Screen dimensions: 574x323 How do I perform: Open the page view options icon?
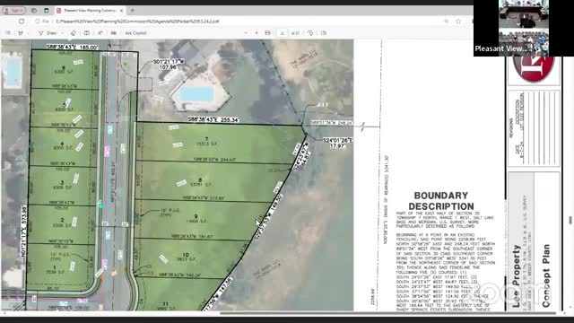coord(324,33)
